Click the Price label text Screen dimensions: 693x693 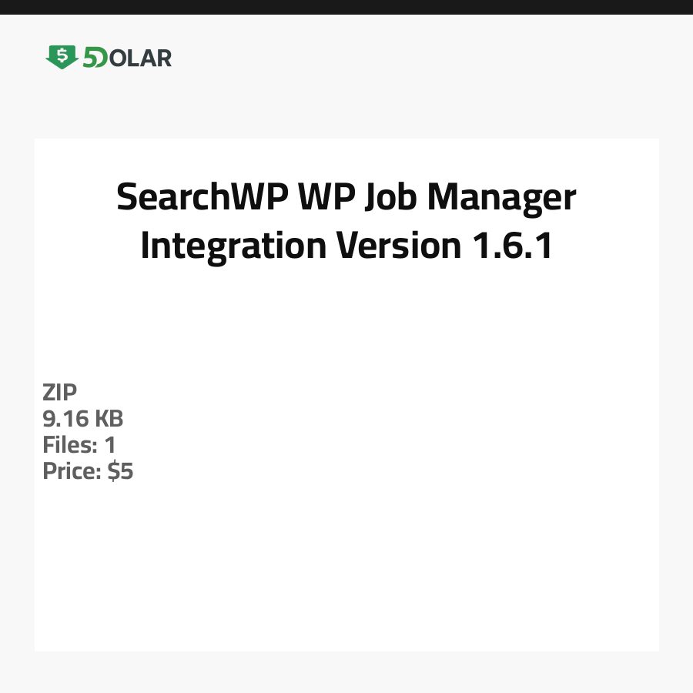point(72,471)
